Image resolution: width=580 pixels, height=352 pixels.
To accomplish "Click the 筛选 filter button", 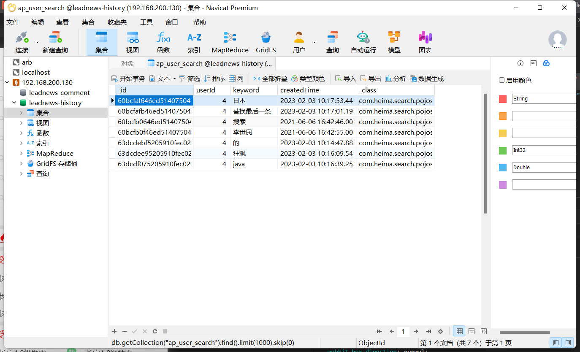I will pyautogui.click(x=190, y=79).
